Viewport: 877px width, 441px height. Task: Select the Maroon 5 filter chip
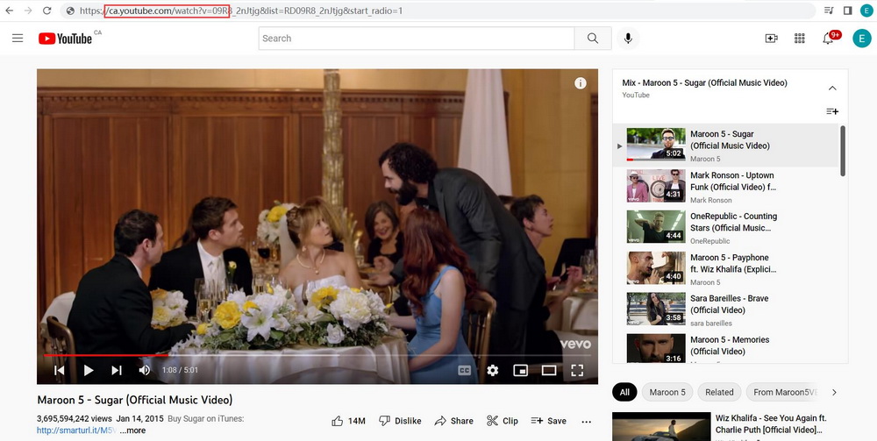[x=667, y=392]
